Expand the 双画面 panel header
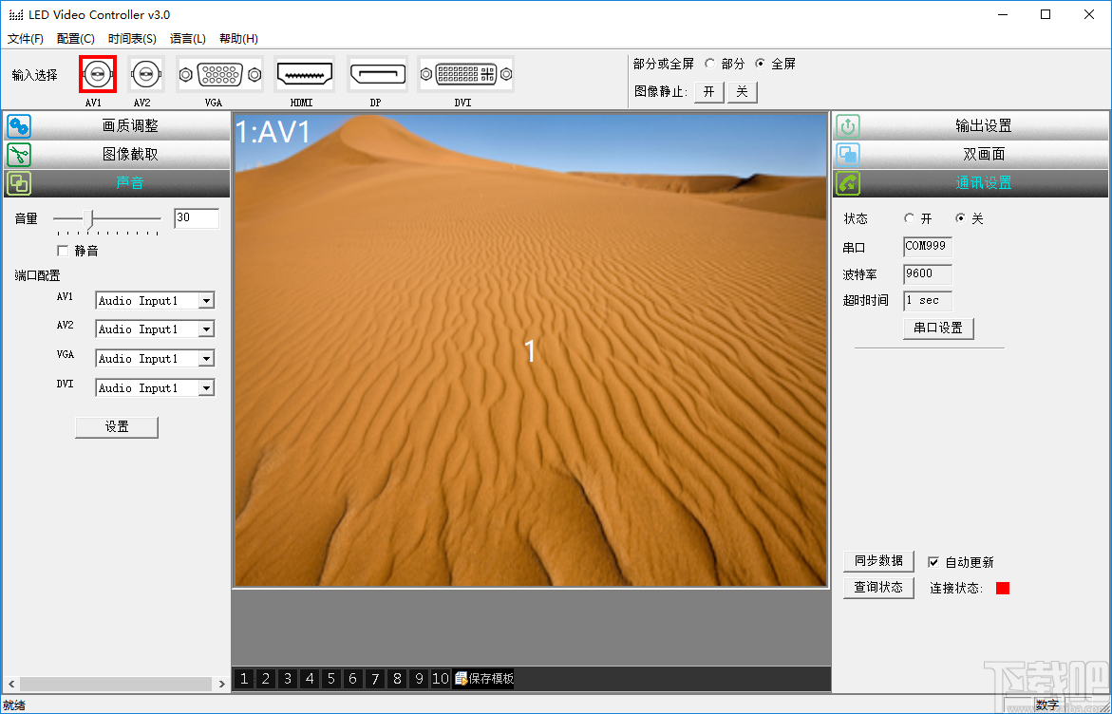The image size is (1112, 714). coord(983,155)
